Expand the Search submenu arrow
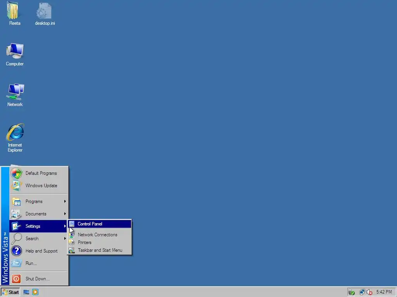The height and width of the screenshot is (297, 397). [65, 239]
